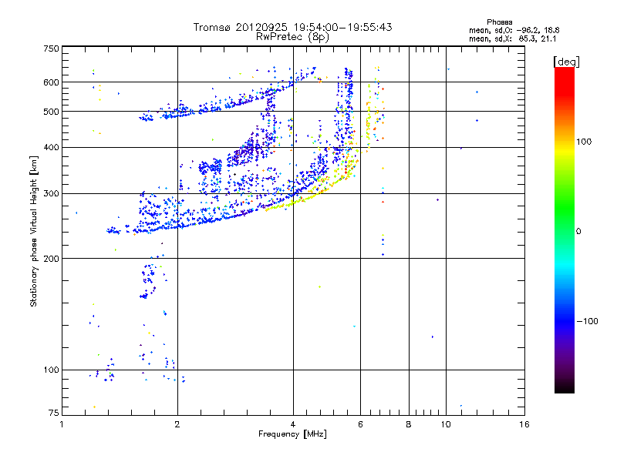Click colorbar tick label '0'
This screenshot has height=462, width=617.
point(578,231)
